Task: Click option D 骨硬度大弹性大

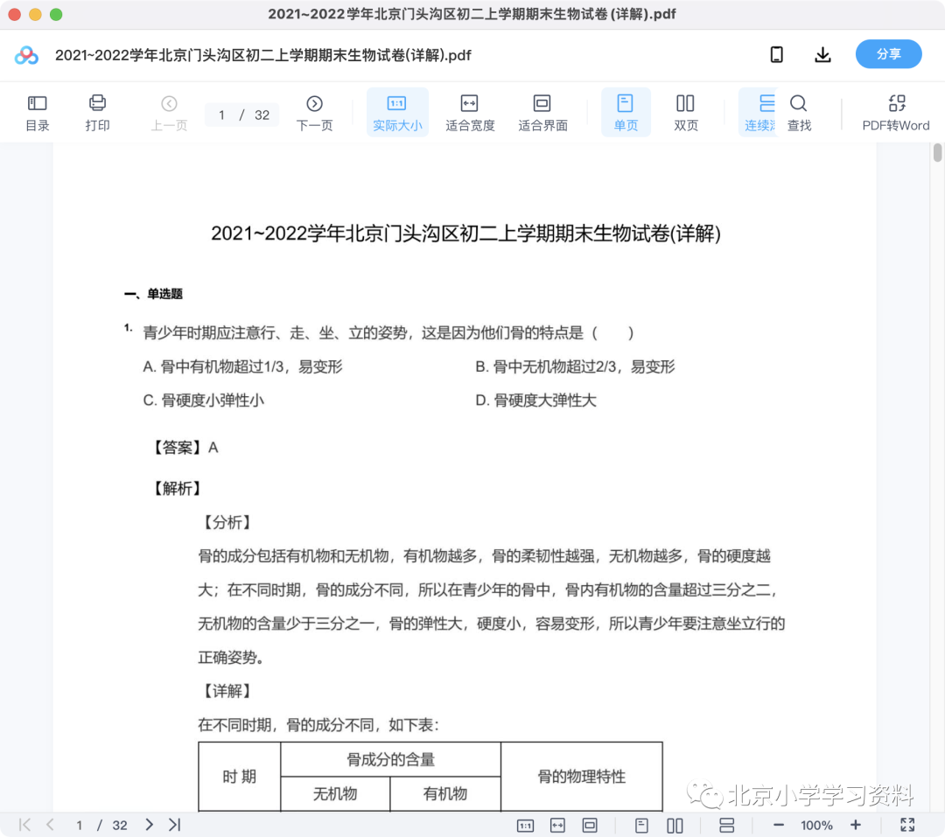Action: [535, 400]
